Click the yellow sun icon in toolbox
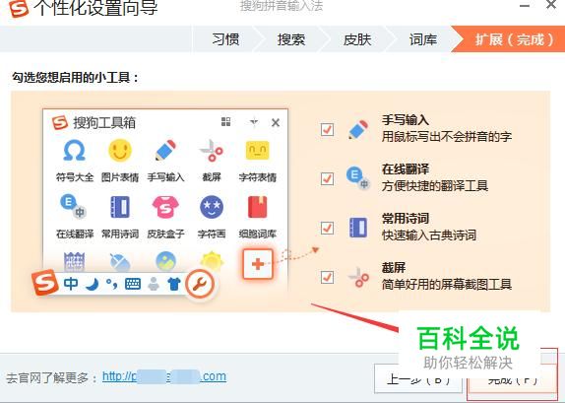Viewport: 565px width, 403px height. pyautogui.click(x=212, y=261)
